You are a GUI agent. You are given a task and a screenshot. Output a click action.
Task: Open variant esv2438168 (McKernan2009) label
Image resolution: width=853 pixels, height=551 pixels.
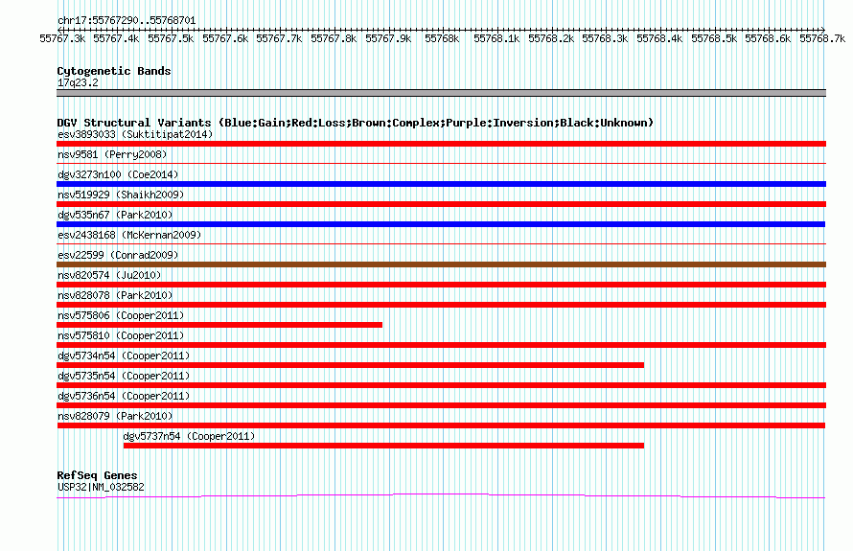tap(129, 235)
